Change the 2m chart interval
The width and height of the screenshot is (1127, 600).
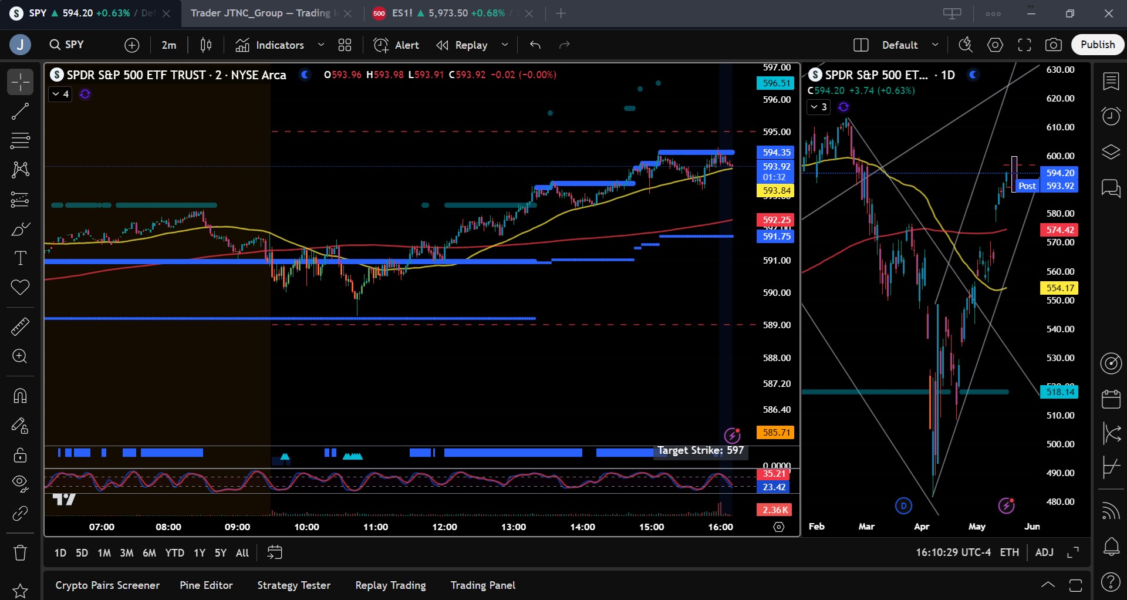click(169, 45)
